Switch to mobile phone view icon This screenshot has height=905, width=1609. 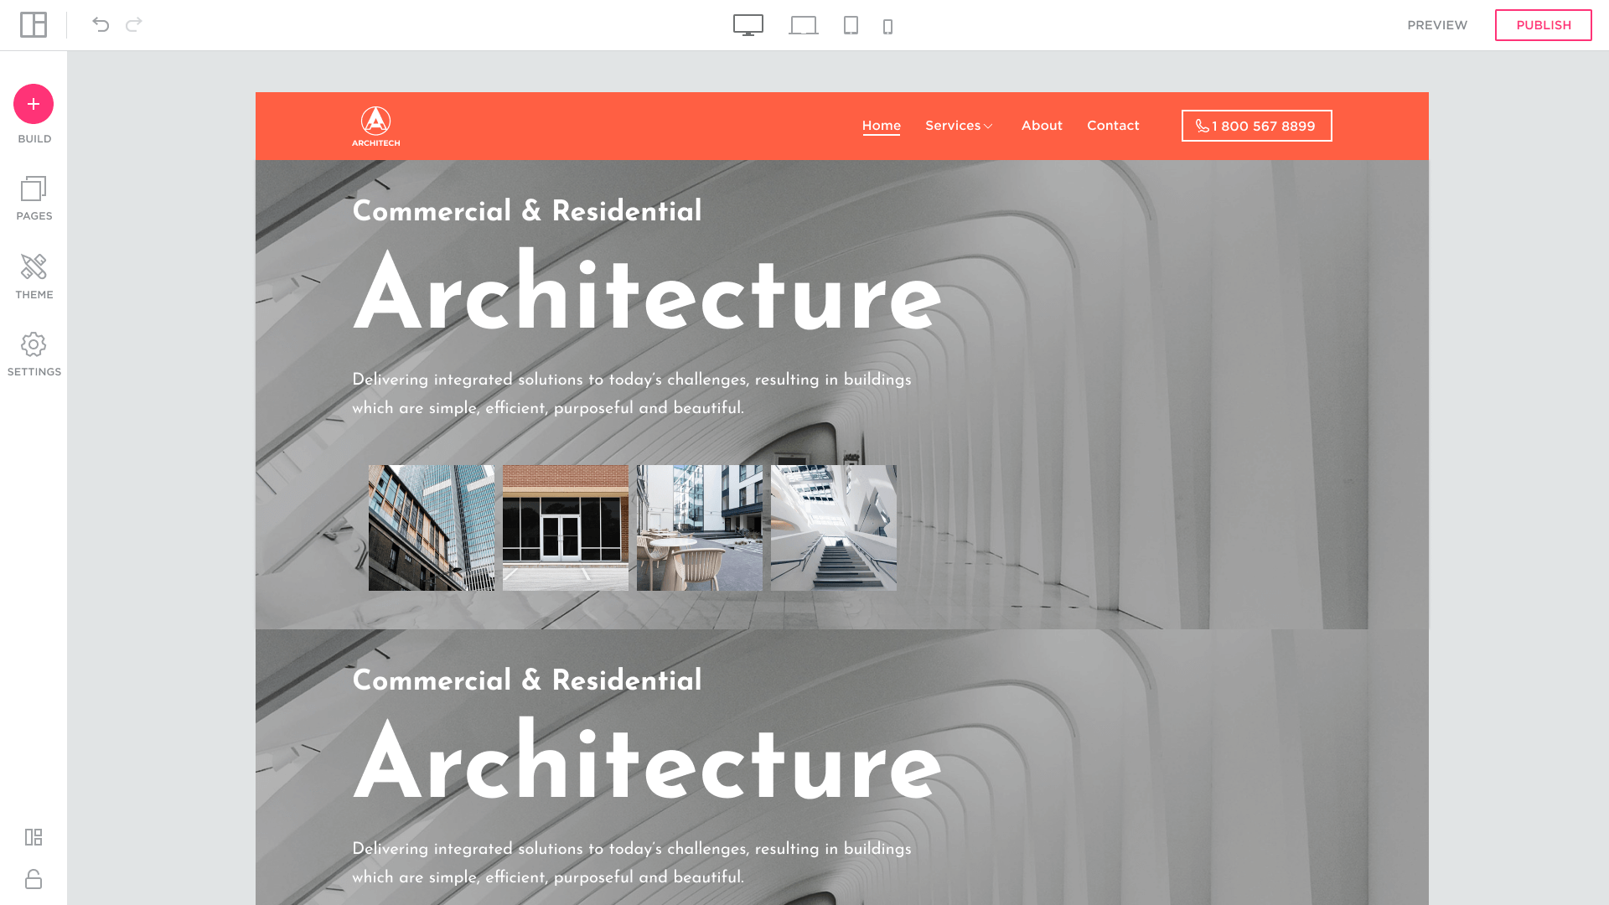[x=888, y=27]
